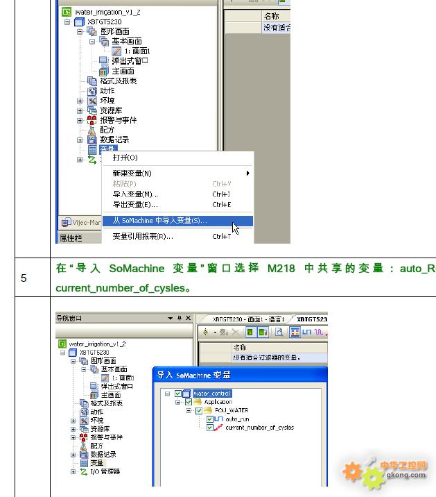Viewport: 436px width, 497px height.
Task: Choose 导出变量(E)... from the context menu
Action: point(177,205)
